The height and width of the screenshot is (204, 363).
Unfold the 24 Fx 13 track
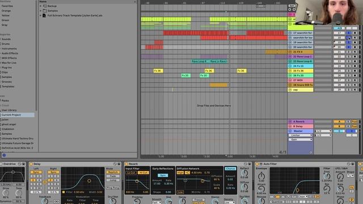[x=290, y=66]
